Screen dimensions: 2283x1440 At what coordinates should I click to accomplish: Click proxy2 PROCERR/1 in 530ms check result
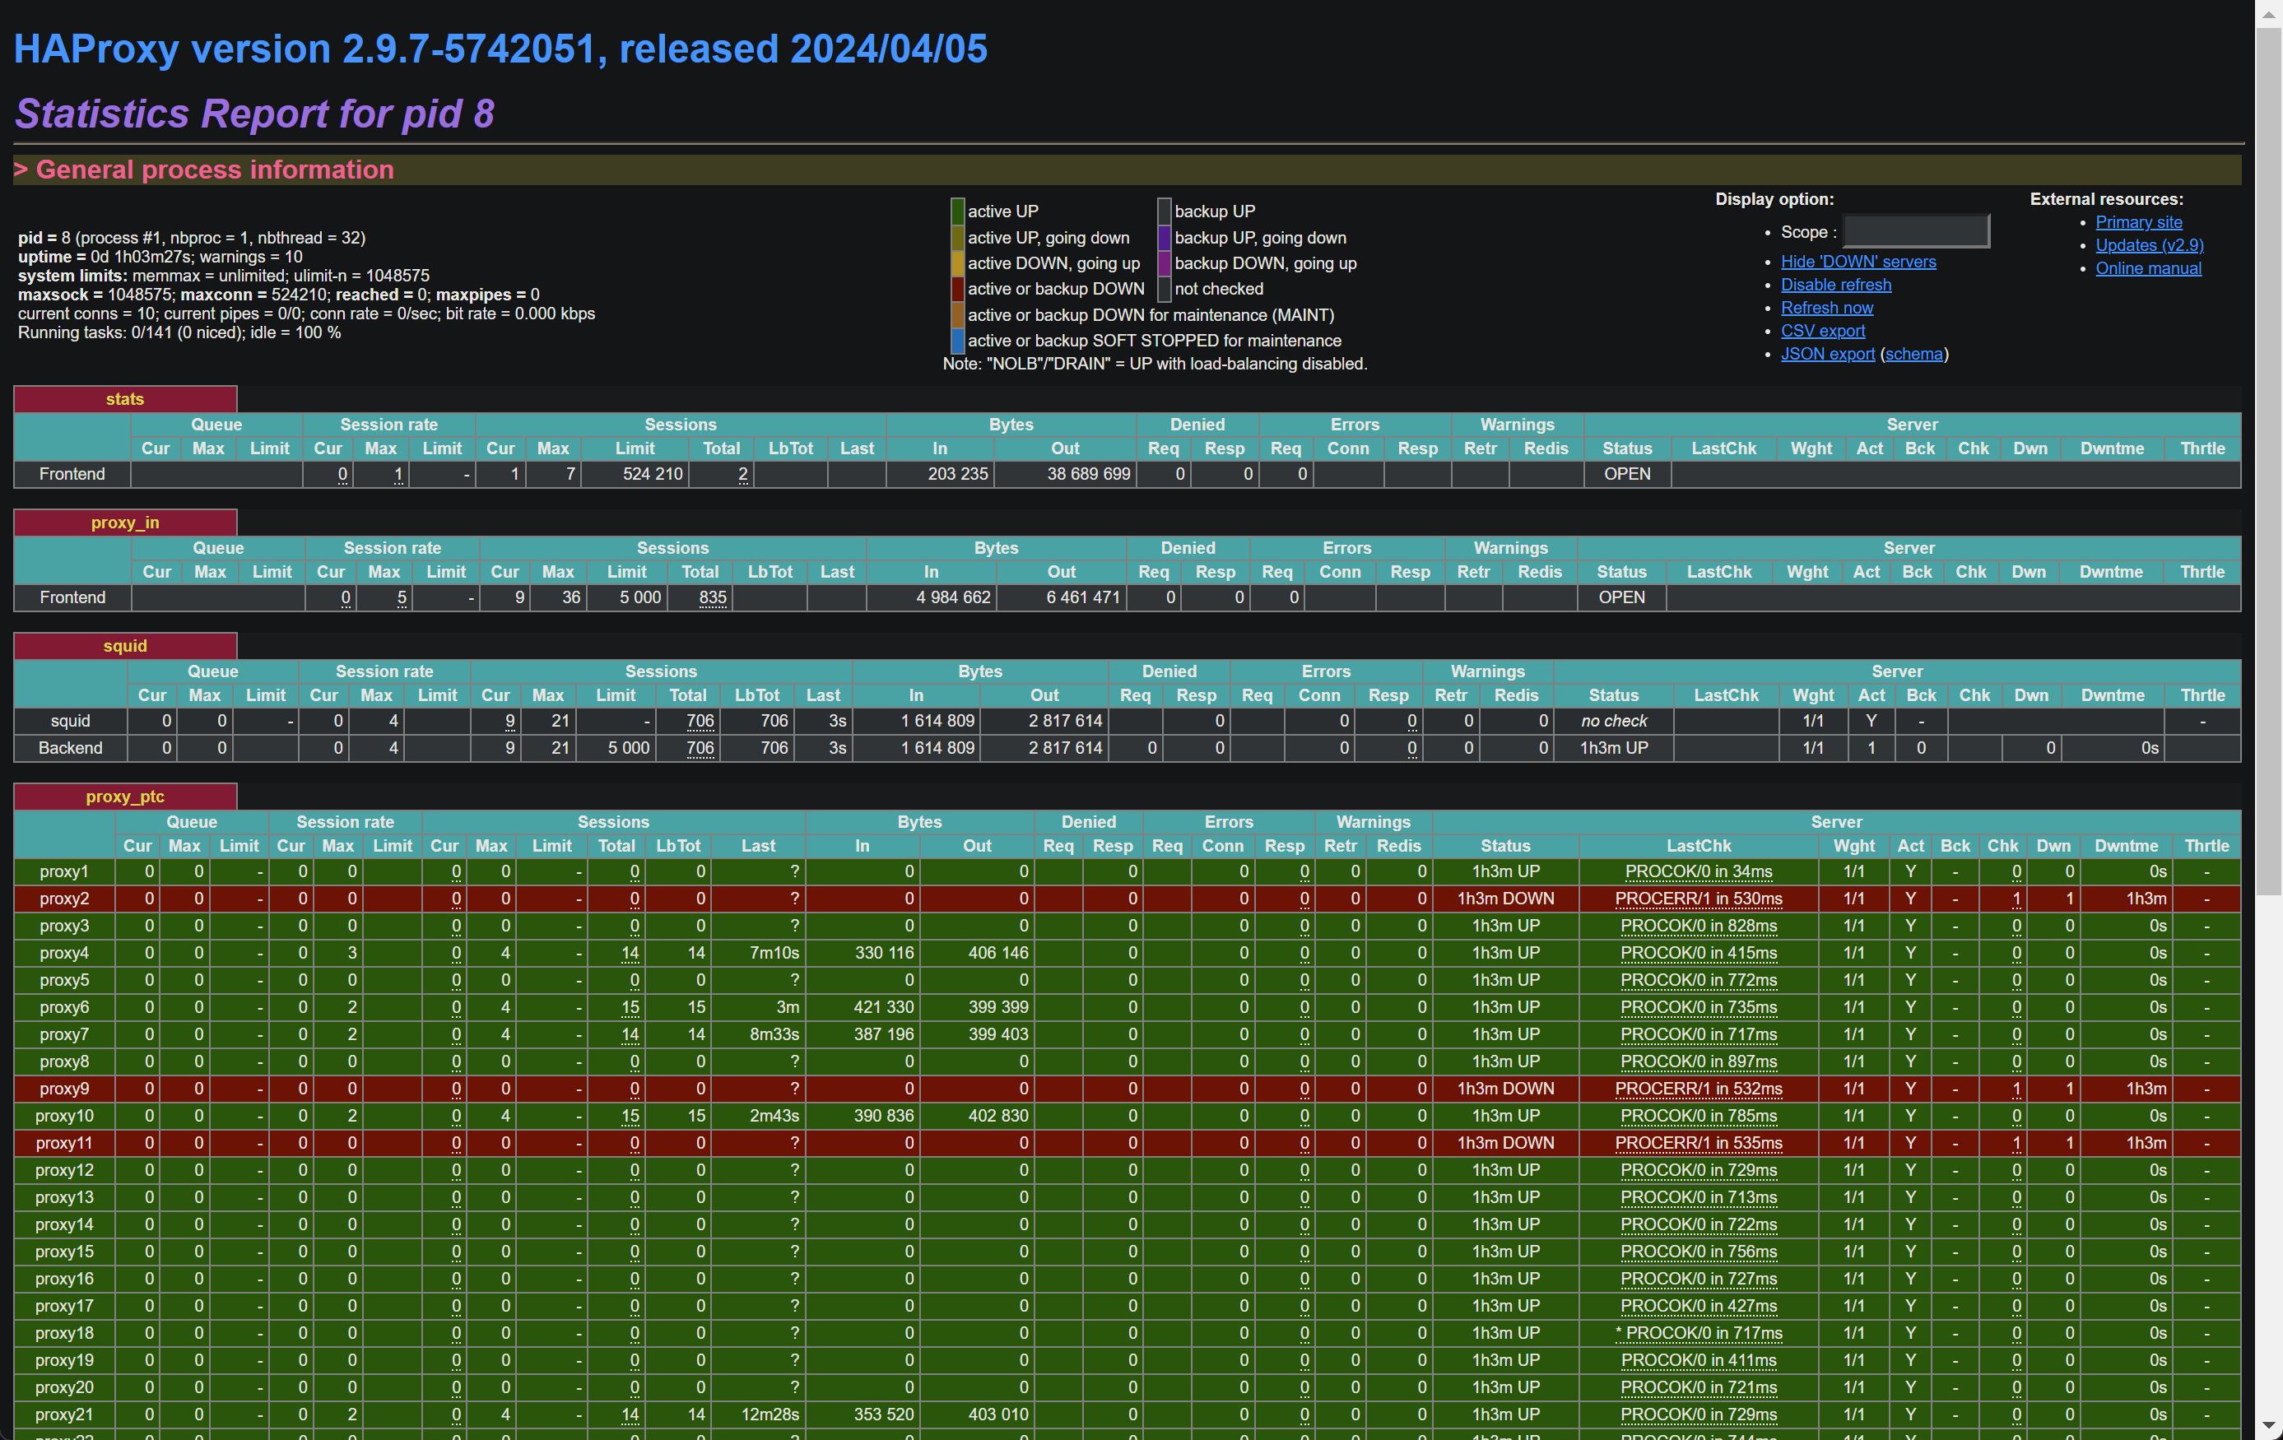pos(1698,898)
